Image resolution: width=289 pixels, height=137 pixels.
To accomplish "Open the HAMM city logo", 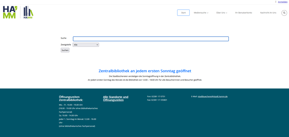I will click(10, 12).
